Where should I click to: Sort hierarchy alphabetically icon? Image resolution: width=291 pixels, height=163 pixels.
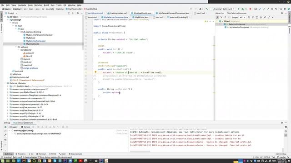(229, 17)
